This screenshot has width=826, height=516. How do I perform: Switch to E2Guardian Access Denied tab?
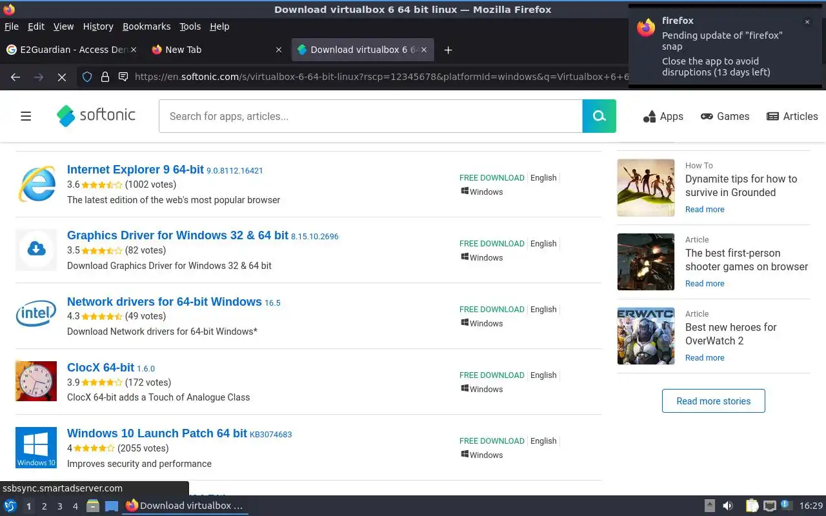point(71,50)
